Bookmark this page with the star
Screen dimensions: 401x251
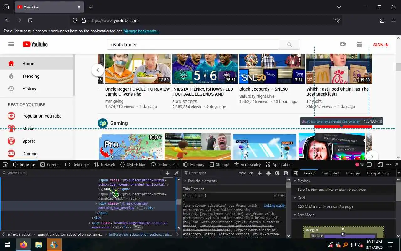tap(337, 20)
